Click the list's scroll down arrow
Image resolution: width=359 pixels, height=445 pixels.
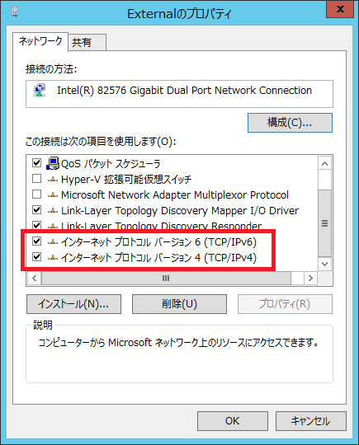[324, 264]
